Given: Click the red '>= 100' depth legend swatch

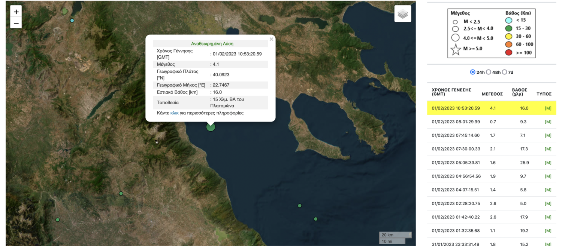Looking at the screenshot, I should pos(508,53).
